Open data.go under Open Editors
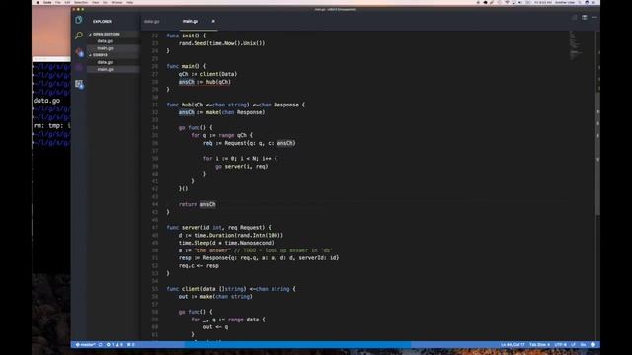 pos(105,41)
